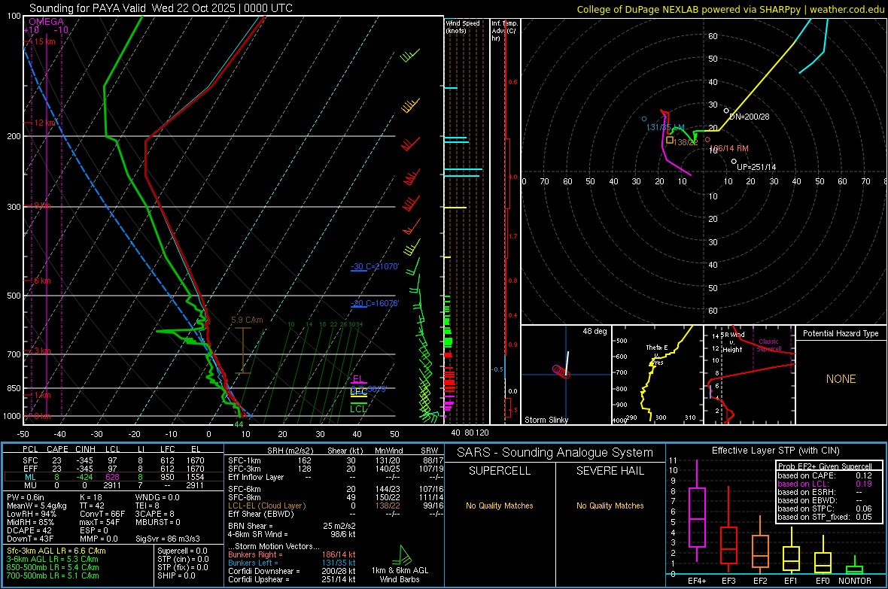Select the Eff Shear (EBWD) row
The height and width of the screenshot is (589, 888).
pos(336,515)
